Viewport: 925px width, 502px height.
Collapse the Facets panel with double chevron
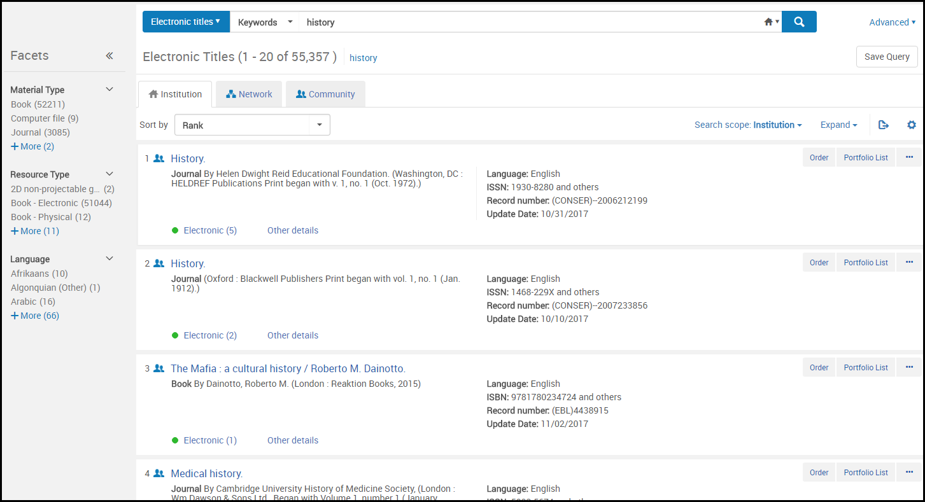click(109, 56)
